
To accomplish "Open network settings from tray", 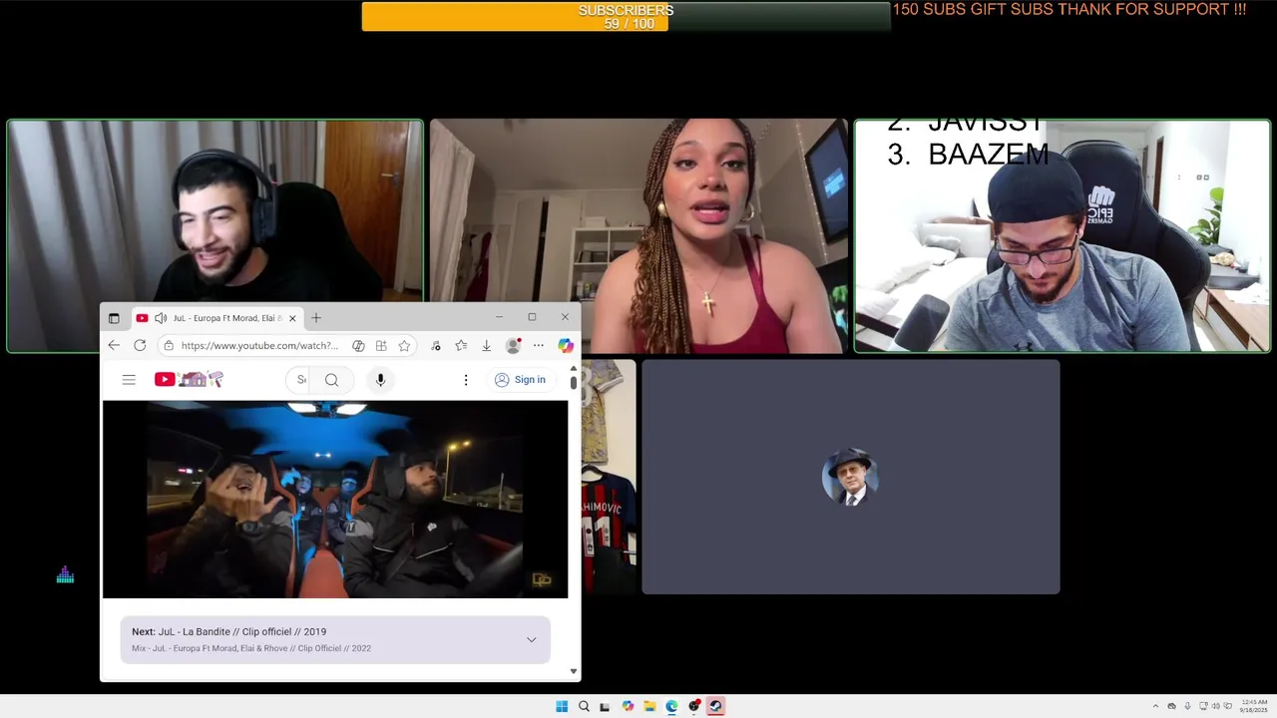I will [1203, 706].
